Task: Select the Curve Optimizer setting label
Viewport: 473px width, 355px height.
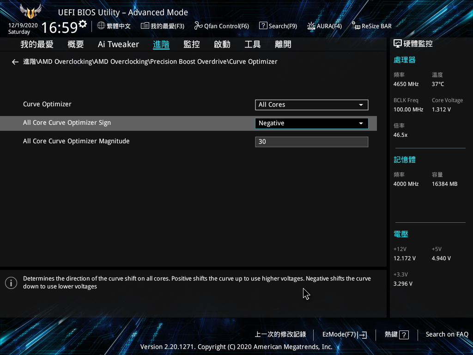Action: 47,104
